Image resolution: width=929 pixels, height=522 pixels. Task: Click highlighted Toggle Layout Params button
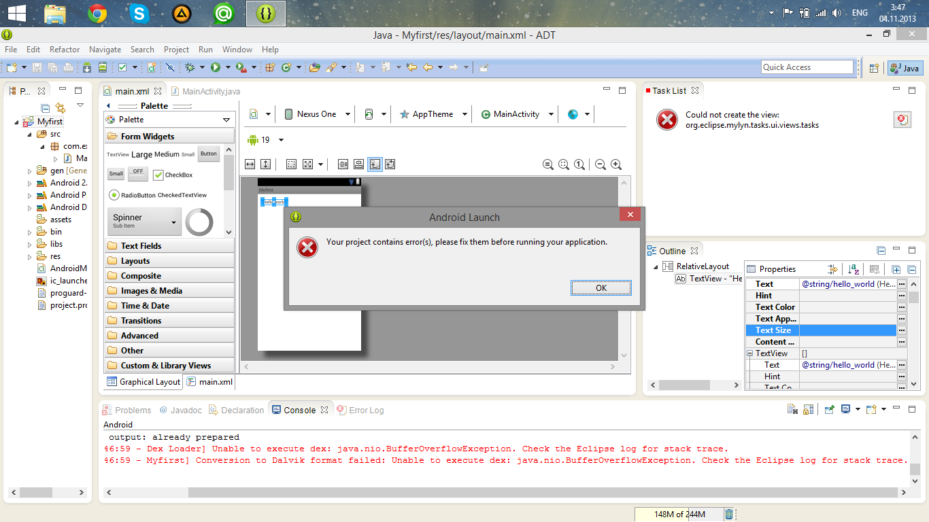[x=375, y=164]
